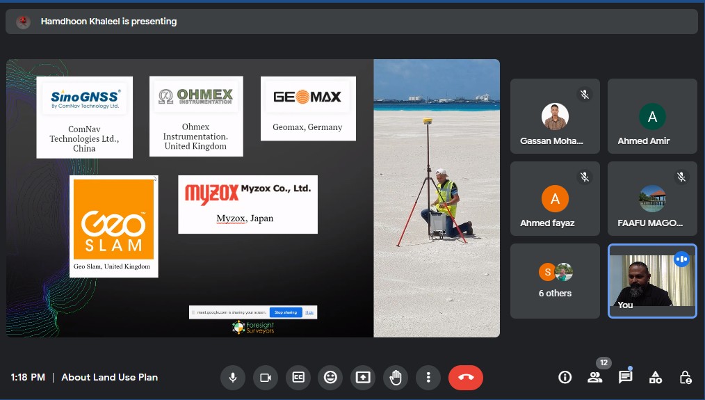Click the muted mic icon on Gassan's tile
This screenshot has width=705, height=400.
click(585, 95)
